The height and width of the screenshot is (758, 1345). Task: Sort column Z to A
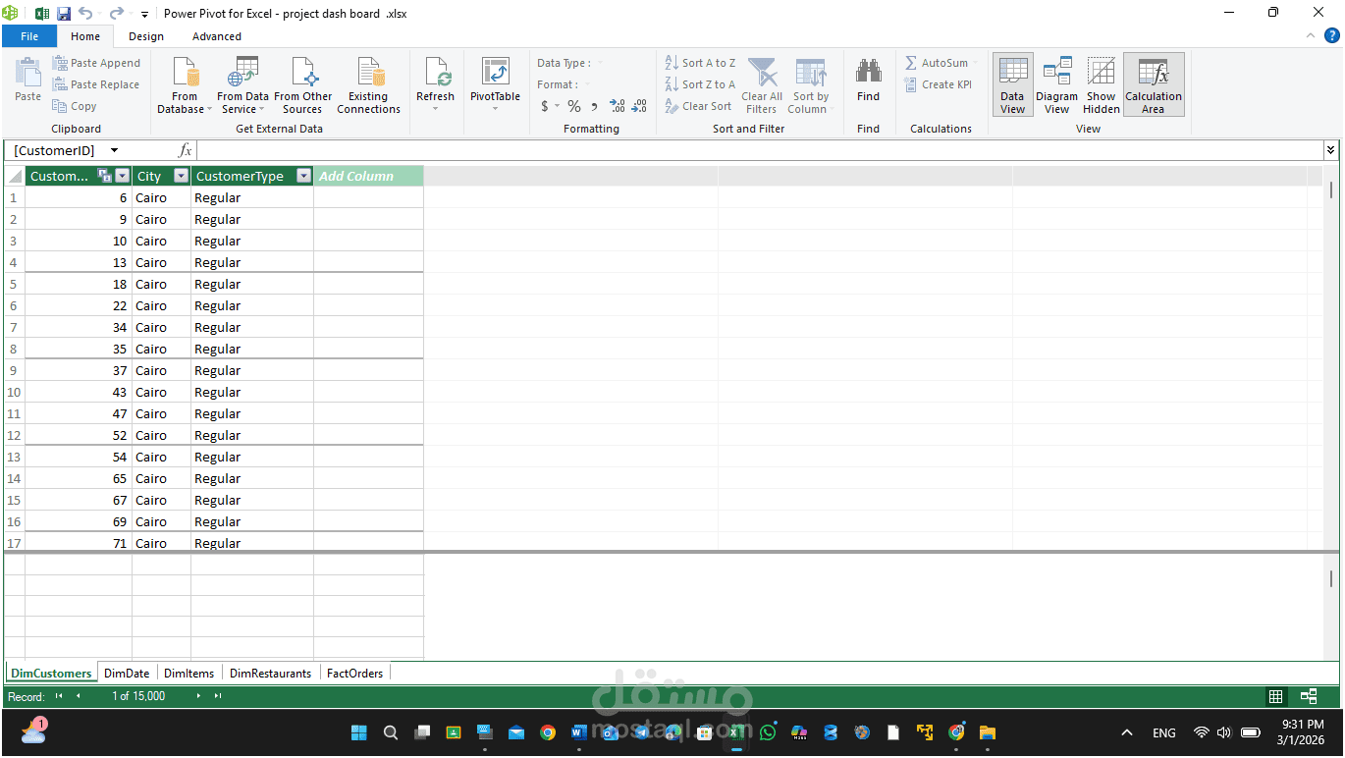700,84
